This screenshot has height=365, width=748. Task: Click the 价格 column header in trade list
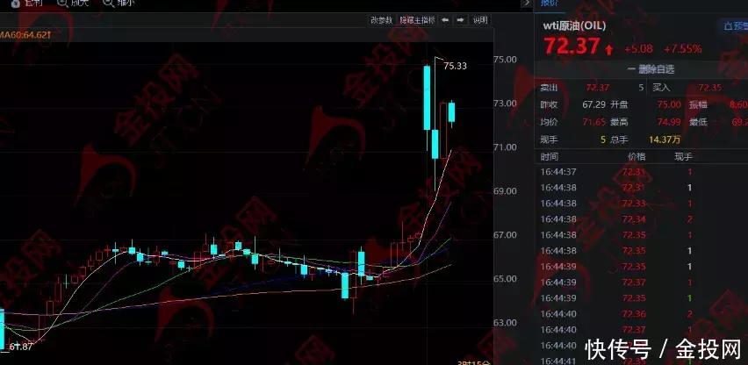click(636, 154)
